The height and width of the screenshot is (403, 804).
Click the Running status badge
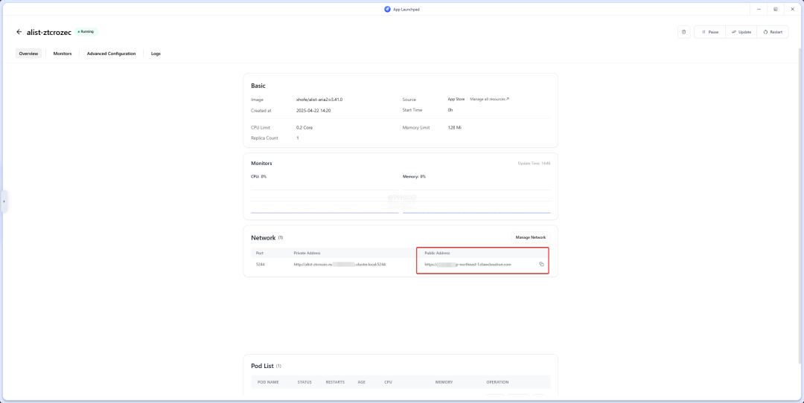(86, 32)
